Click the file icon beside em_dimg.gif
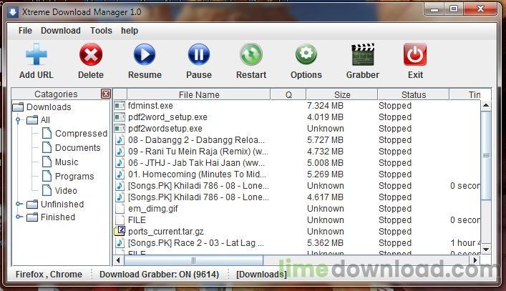 (120, 209)
